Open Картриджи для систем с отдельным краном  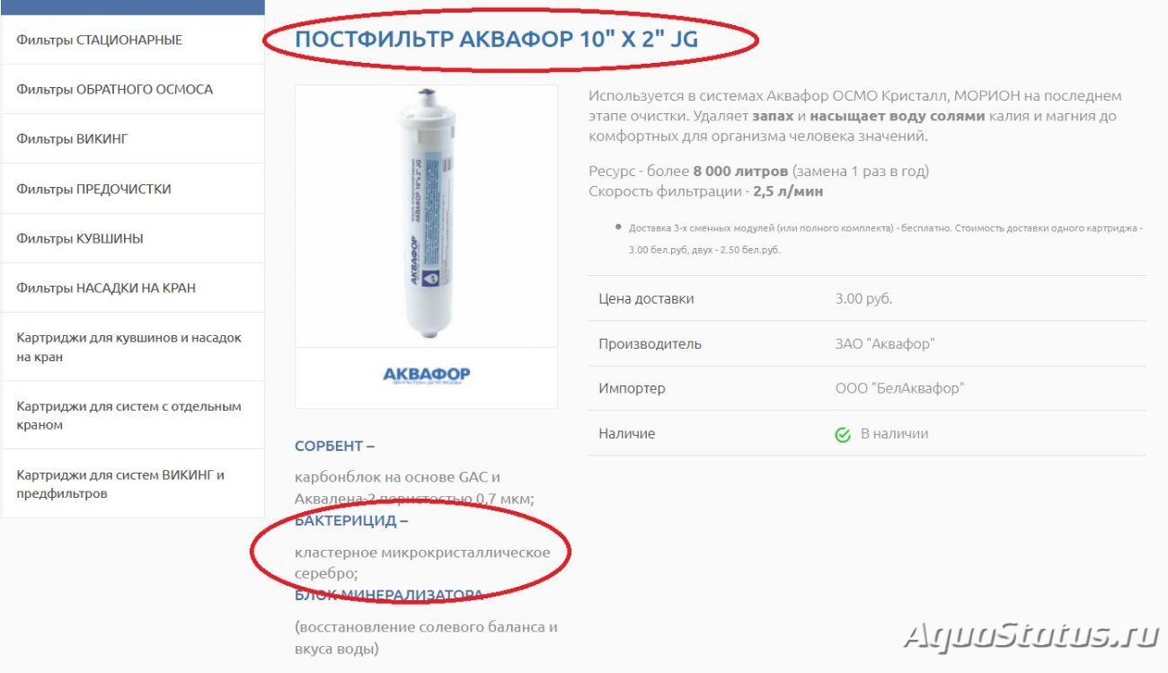coord(133,415)
